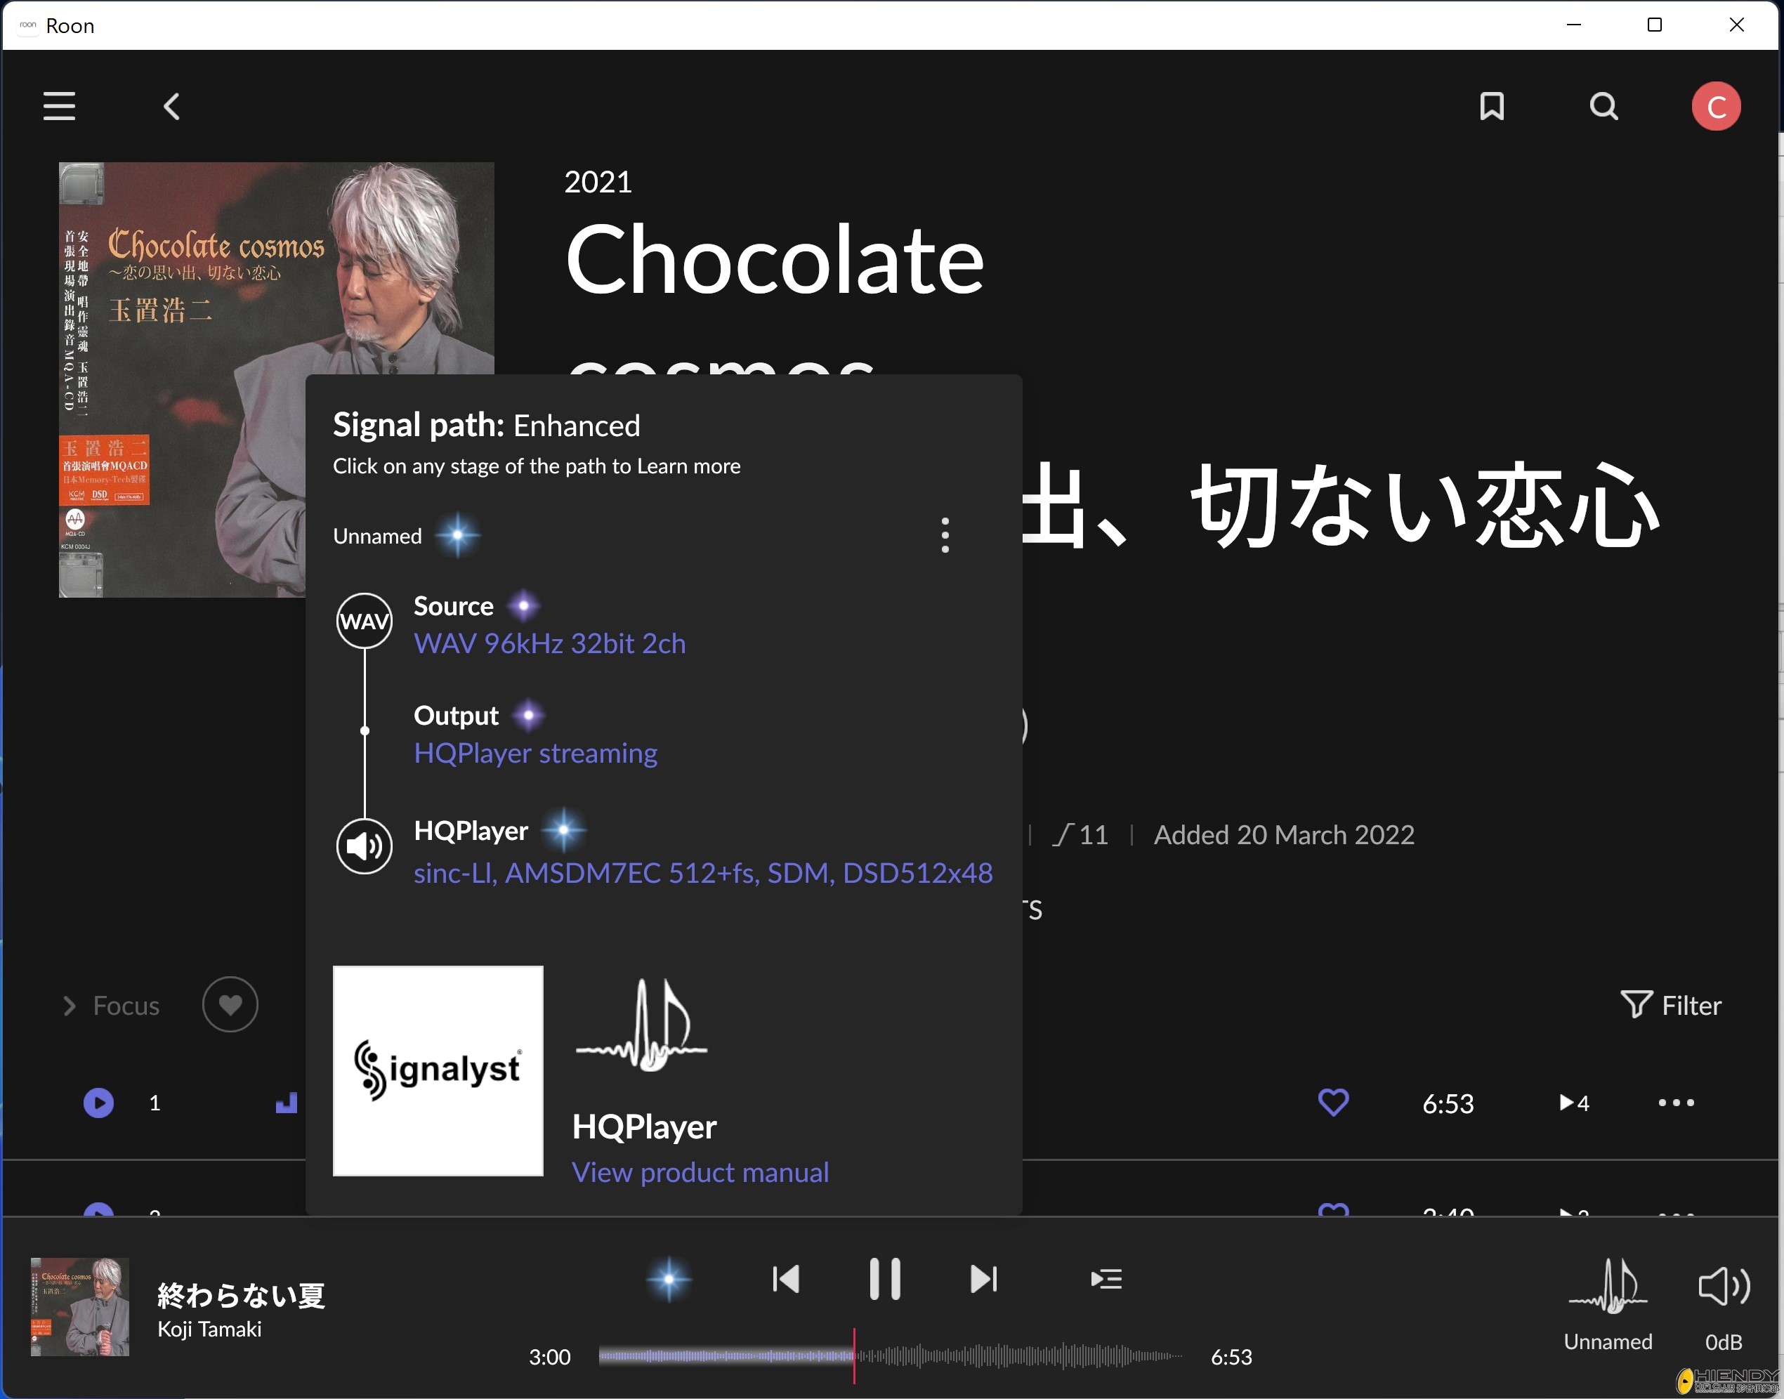
Task: Open the play queue
Action: (1106, 1279)
